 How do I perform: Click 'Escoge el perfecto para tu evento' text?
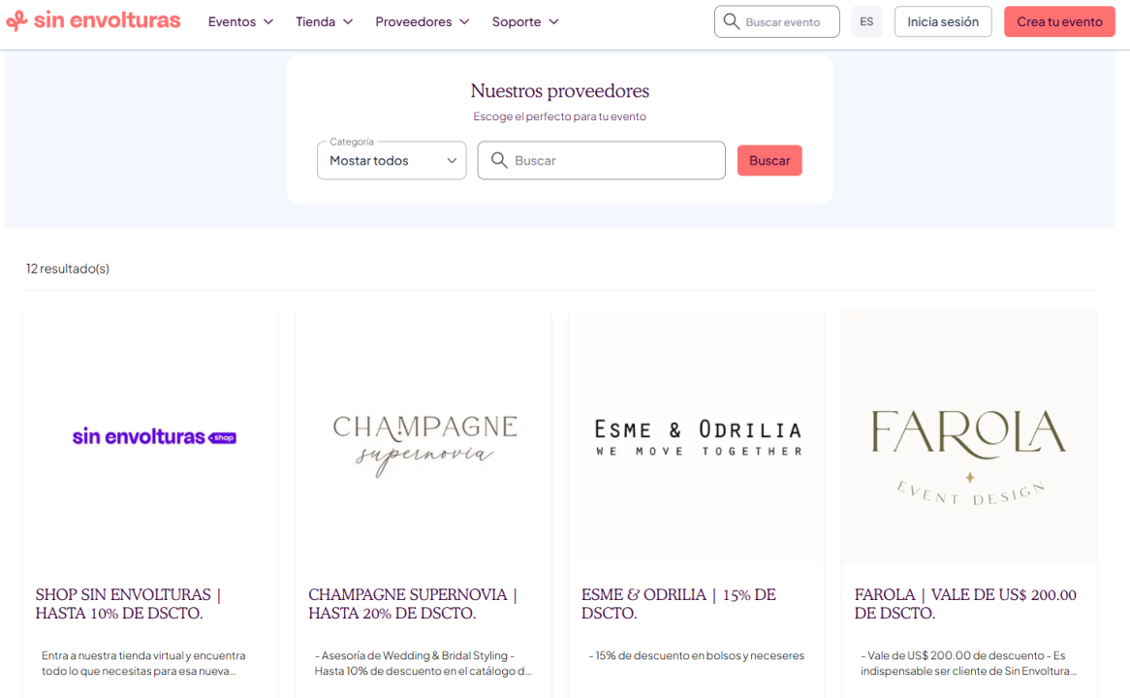pos(560,116)
